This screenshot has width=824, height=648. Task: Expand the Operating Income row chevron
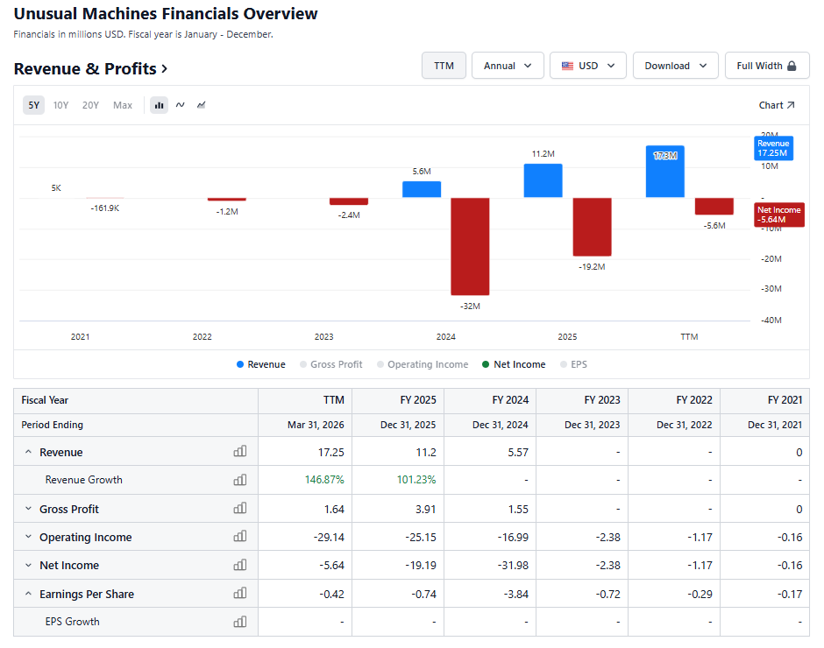(28, 537)
